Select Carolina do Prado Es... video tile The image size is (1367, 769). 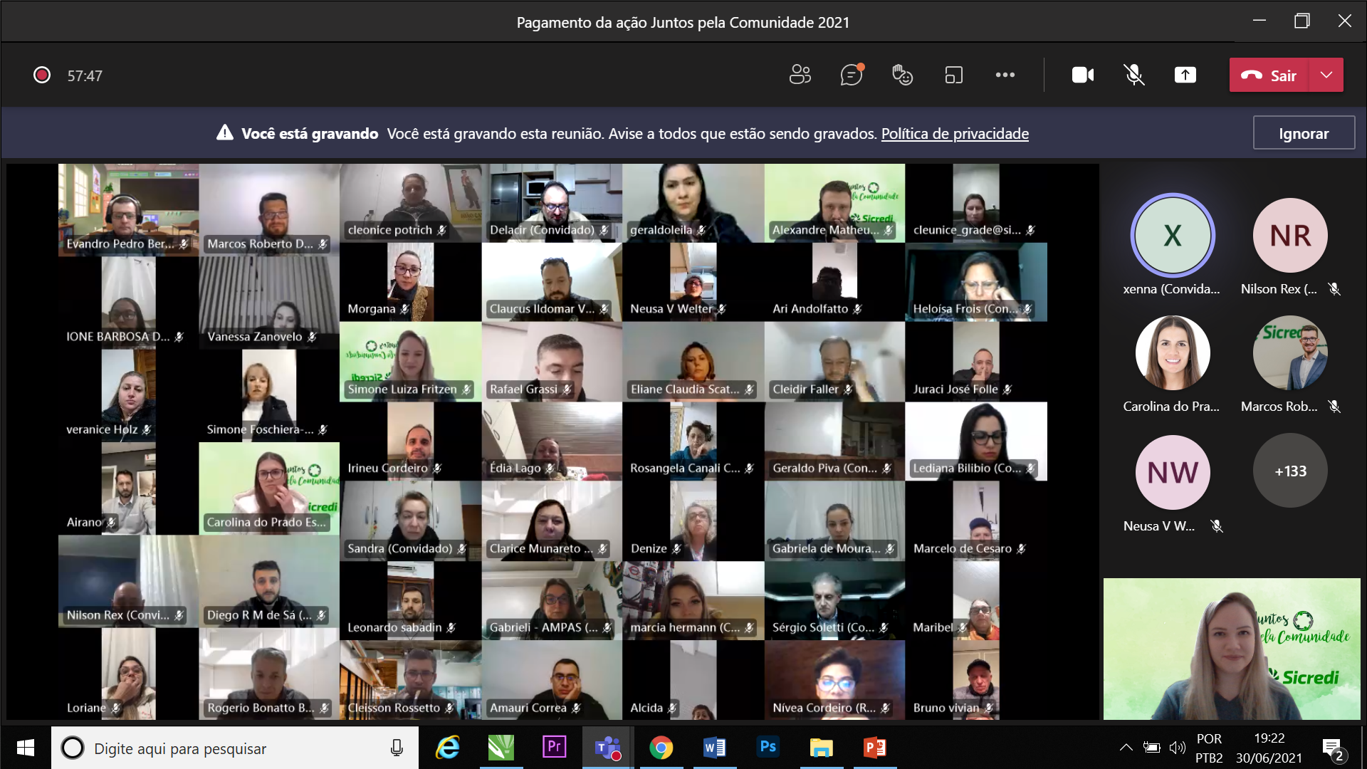coord(269,488)
